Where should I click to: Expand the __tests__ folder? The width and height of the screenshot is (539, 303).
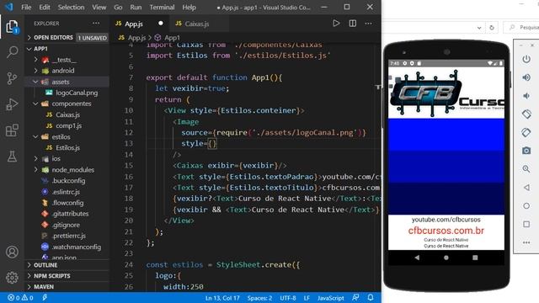click(35, 60)
